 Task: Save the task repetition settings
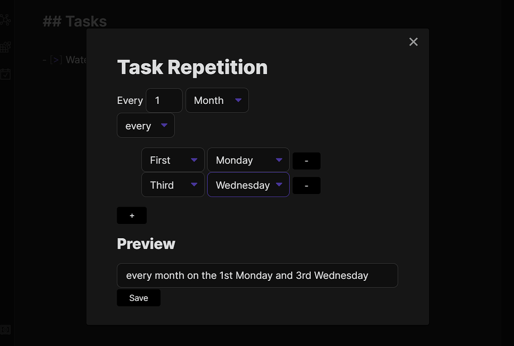[139, 297]
